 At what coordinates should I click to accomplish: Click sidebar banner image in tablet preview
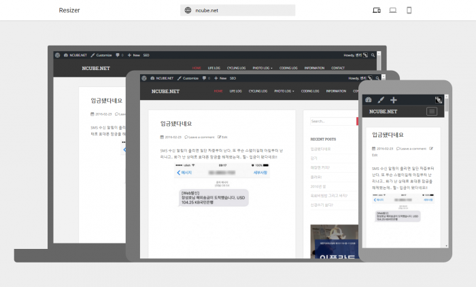(335, 241)
